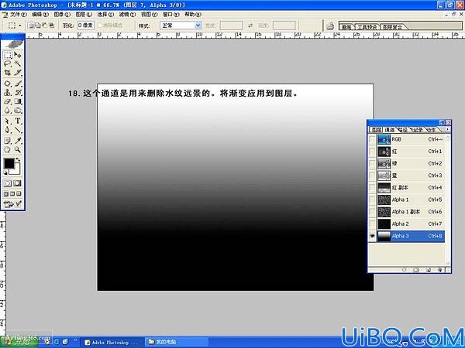Select the Healing Brush tool
465x348 pixels.
tap(8, 84)
